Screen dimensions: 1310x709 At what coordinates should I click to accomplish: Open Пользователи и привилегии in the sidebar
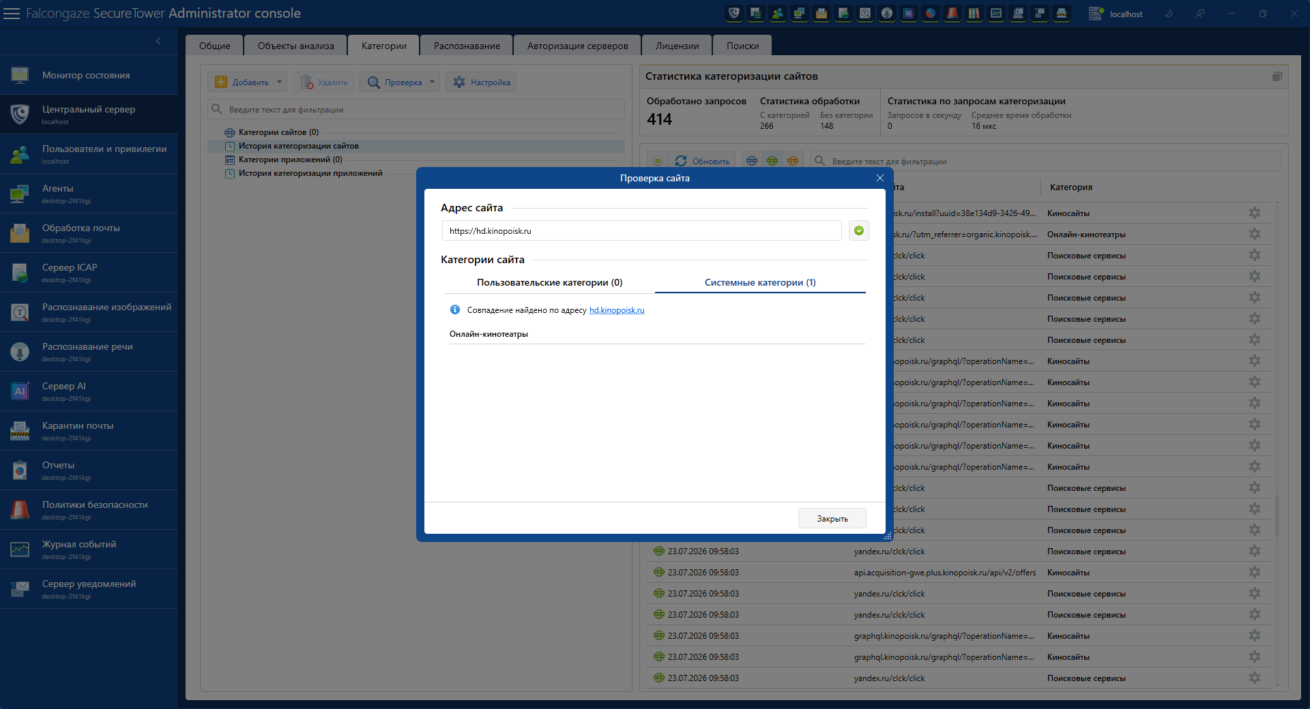point(89,154)
